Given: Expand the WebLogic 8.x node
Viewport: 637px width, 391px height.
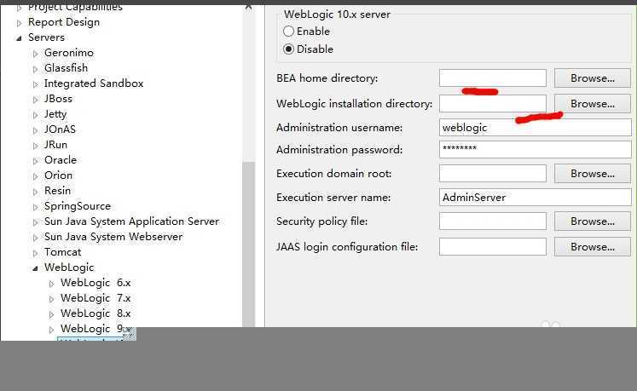Looking at the screenshot, I should pyautogui.click(x=51, y=314).
